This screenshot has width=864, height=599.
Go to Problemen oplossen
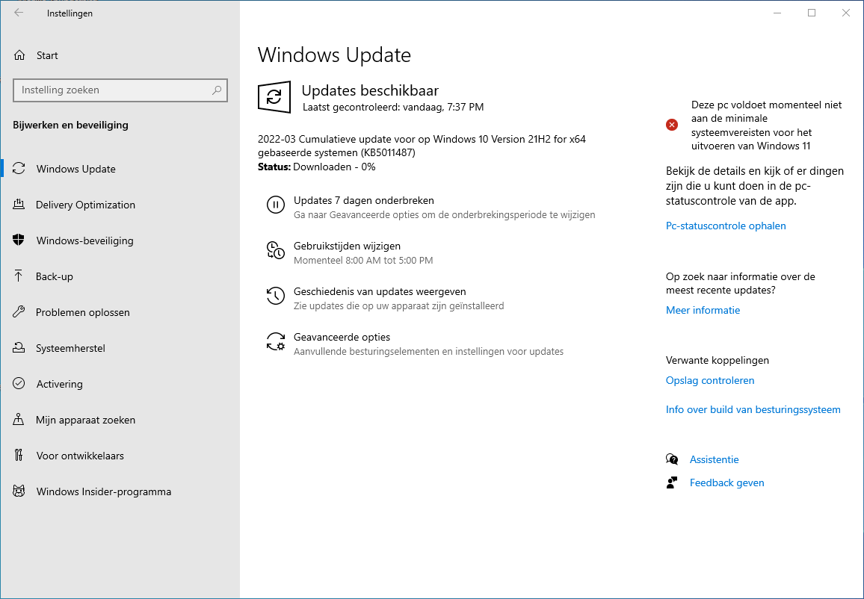pos(82,312)
